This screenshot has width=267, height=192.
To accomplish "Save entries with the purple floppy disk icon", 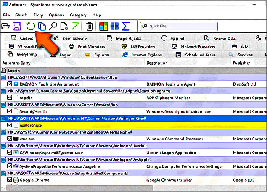I will (17, 26).
